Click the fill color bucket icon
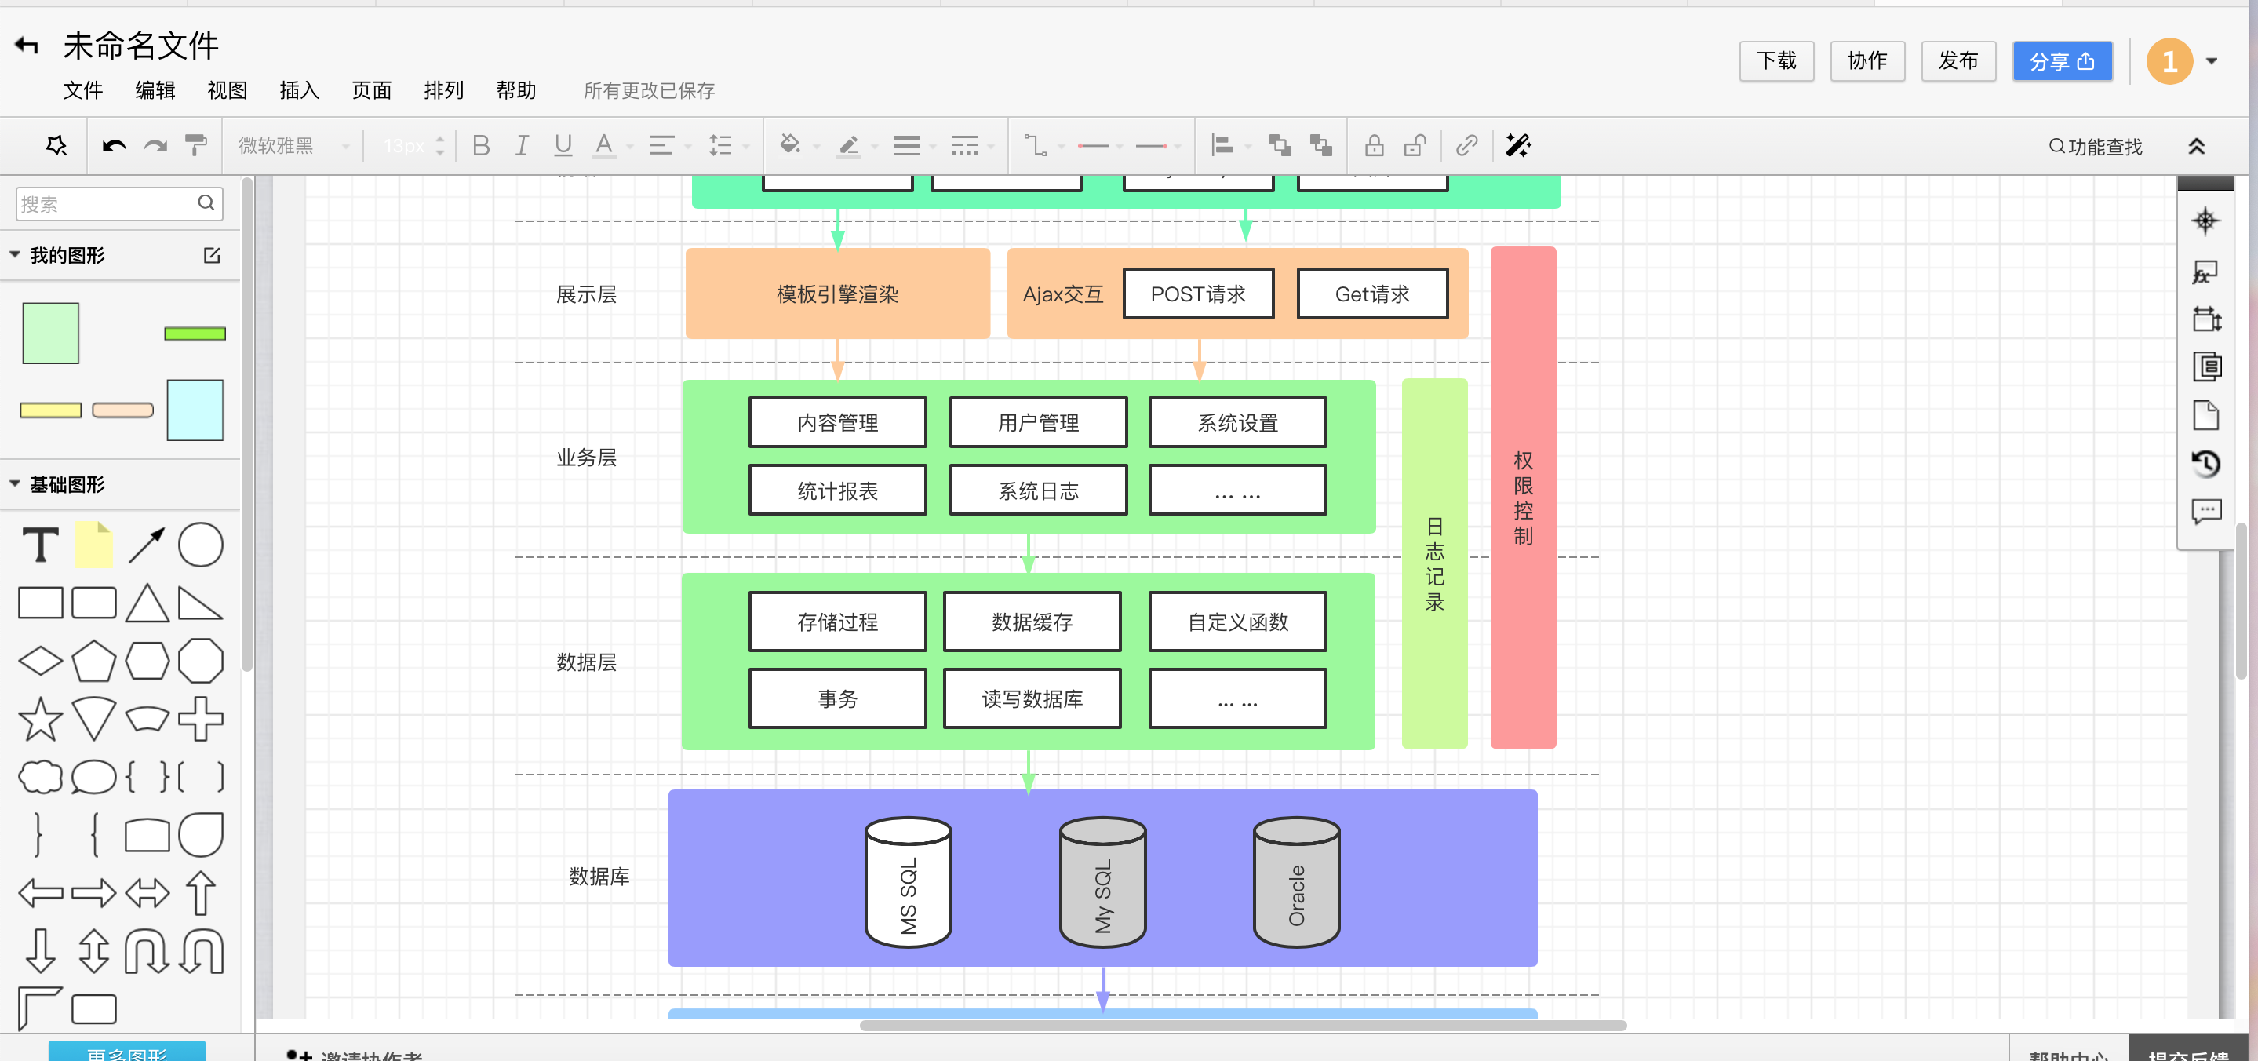 point(790,145)
